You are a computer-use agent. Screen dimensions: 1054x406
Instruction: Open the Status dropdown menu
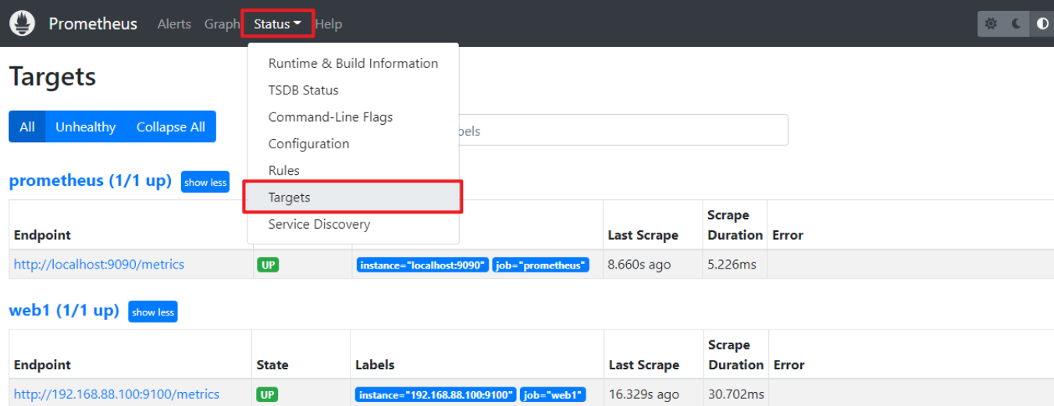[x=277, y=23]
